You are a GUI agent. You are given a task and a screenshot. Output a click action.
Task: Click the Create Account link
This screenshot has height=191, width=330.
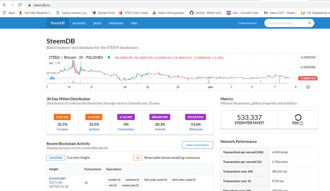pyautogui.click(x=247, y=23)
